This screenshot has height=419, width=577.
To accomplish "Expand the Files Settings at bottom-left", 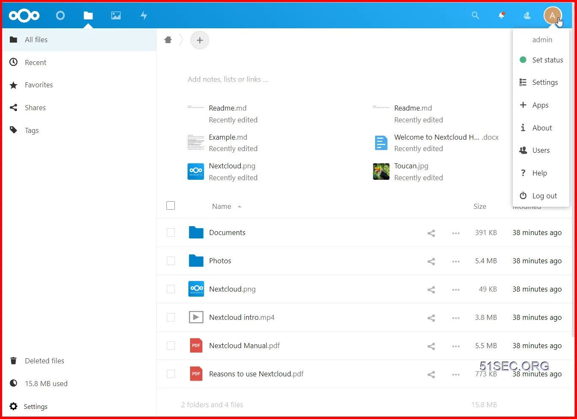I will (79, 406).
